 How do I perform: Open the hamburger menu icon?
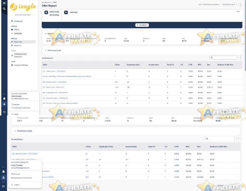4,3
